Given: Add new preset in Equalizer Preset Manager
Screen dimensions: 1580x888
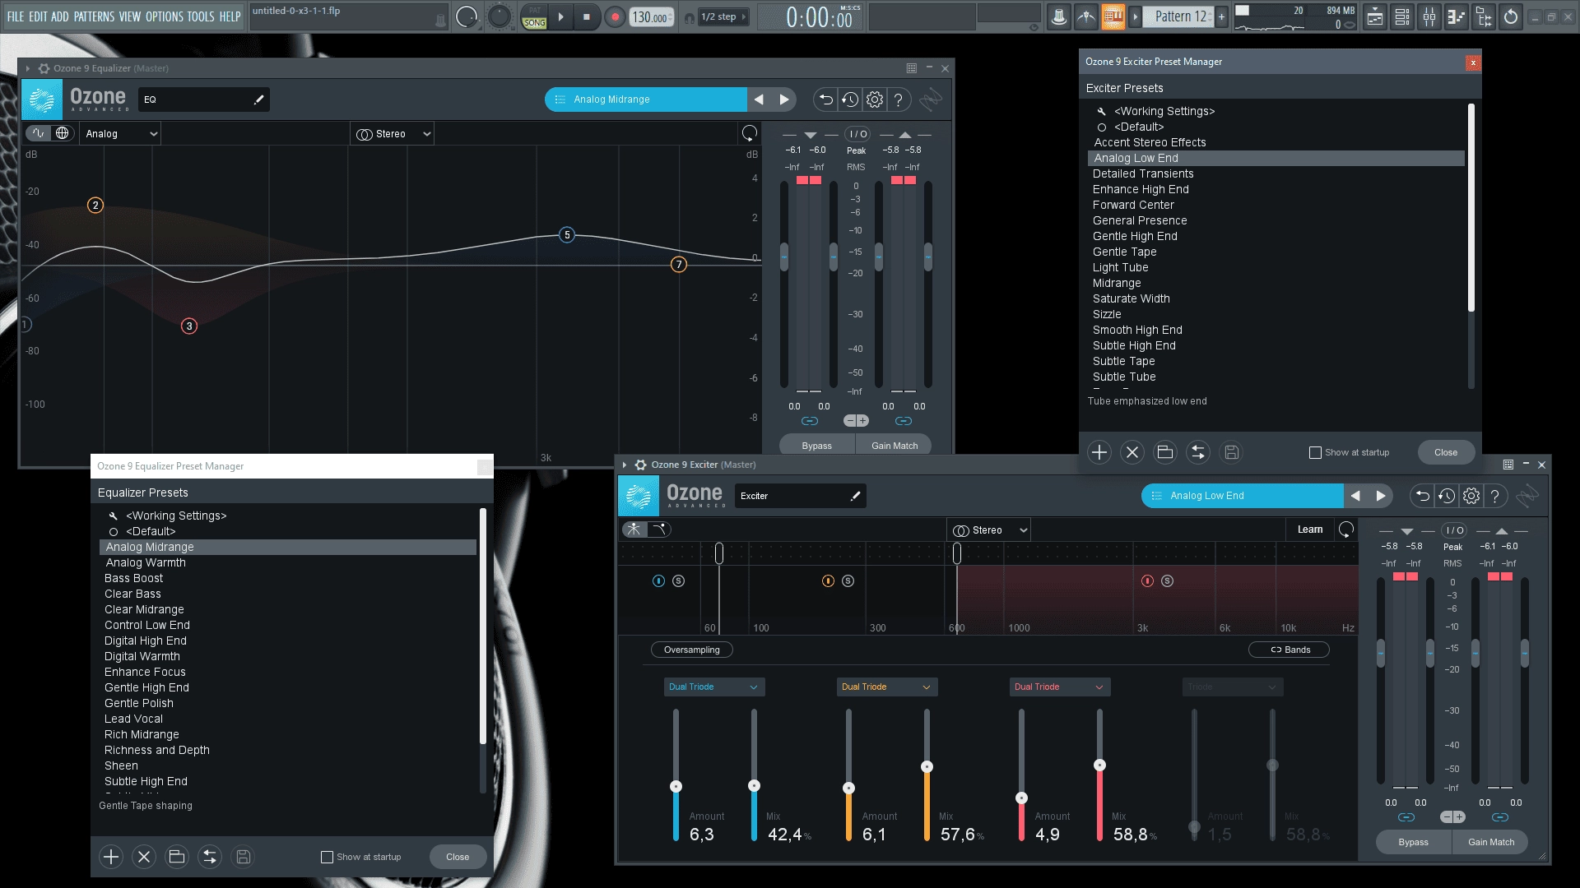Looking at the screenshot, I should pos(111,857).
